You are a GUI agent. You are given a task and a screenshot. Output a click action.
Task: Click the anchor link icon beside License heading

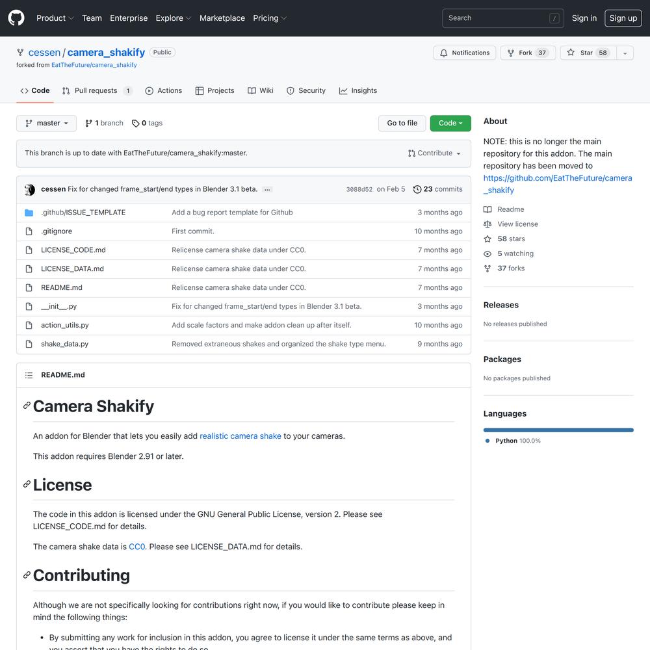27,484
